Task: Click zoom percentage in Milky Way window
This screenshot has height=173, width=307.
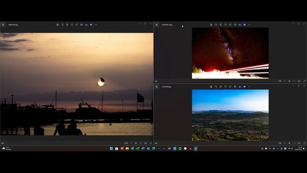Action: point(280,81)
